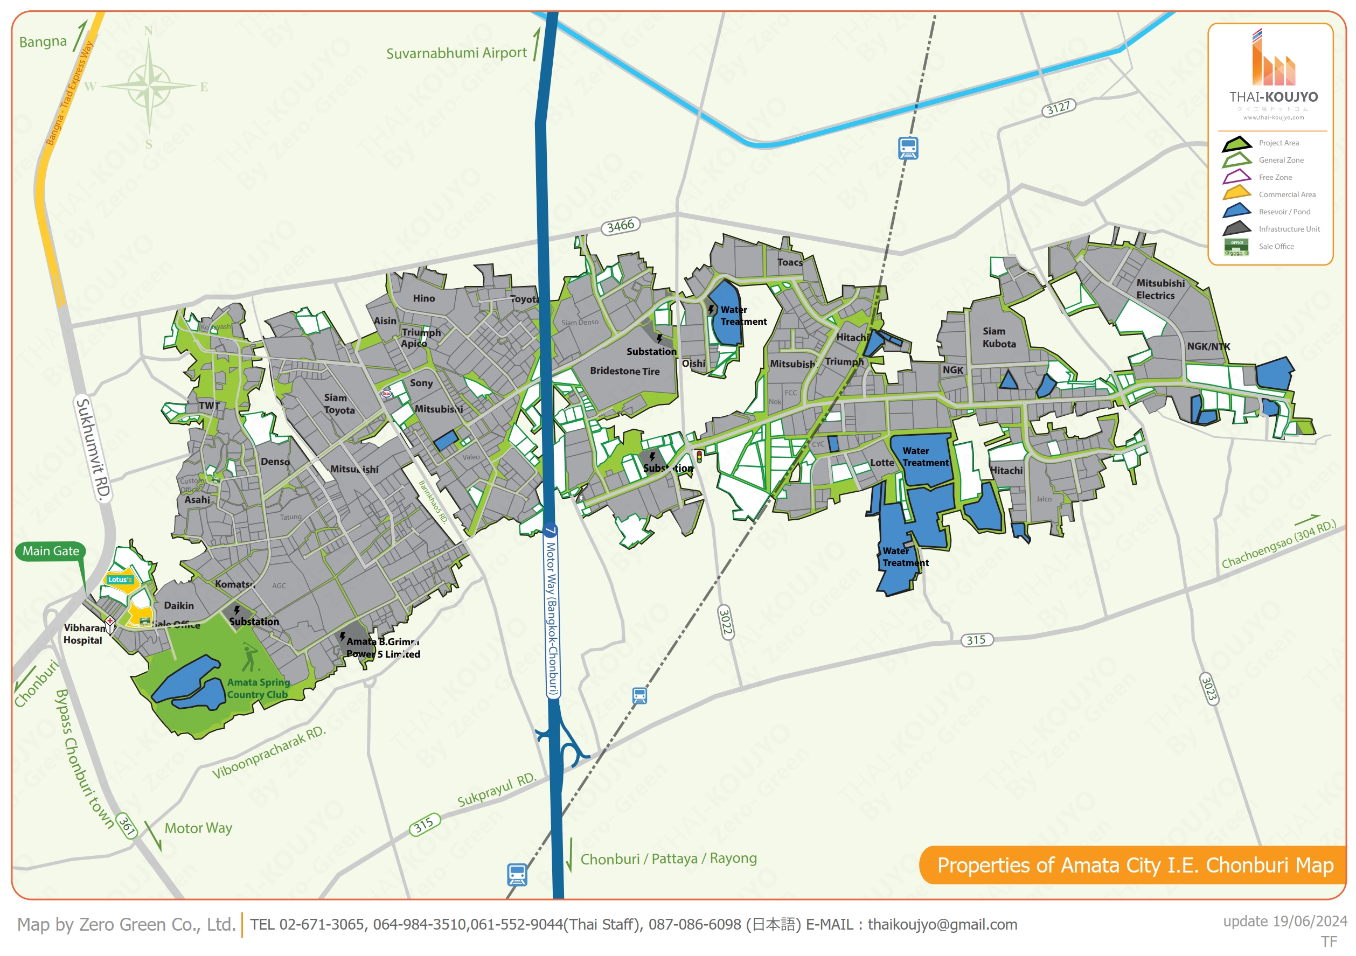Click the Siam Kubota plot label
1356x956 pixels.
(x=999, y=338)
